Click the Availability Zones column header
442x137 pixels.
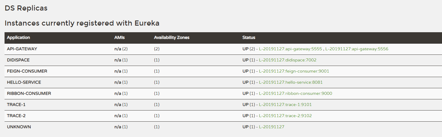point(172,38)
